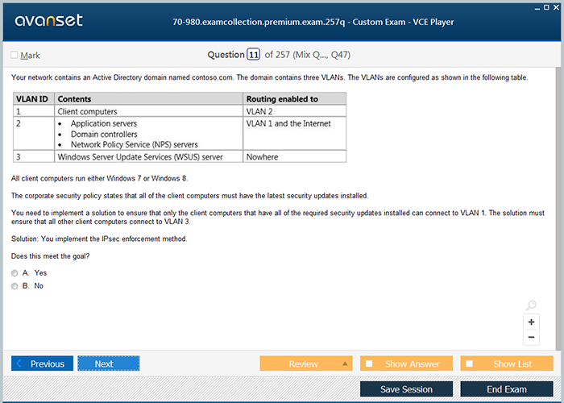Open the Review dropdown arrow
Viewport: 564px width, 403px height.
345,364
